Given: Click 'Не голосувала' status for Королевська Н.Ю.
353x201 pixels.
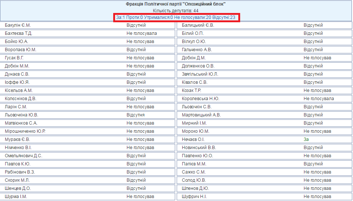Looking at the screenshot, I should click(x=318, y=99).
